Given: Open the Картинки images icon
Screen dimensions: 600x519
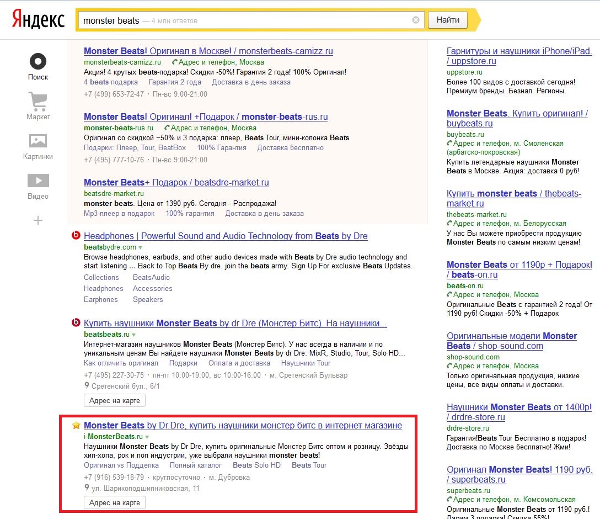Looking at the screenshot, I should [x=38, y=141].
